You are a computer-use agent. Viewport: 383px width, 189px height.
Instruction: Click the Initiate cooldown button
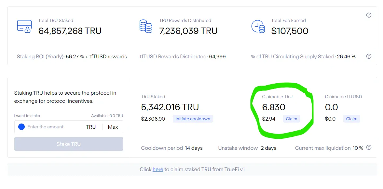tap(193, 119)
